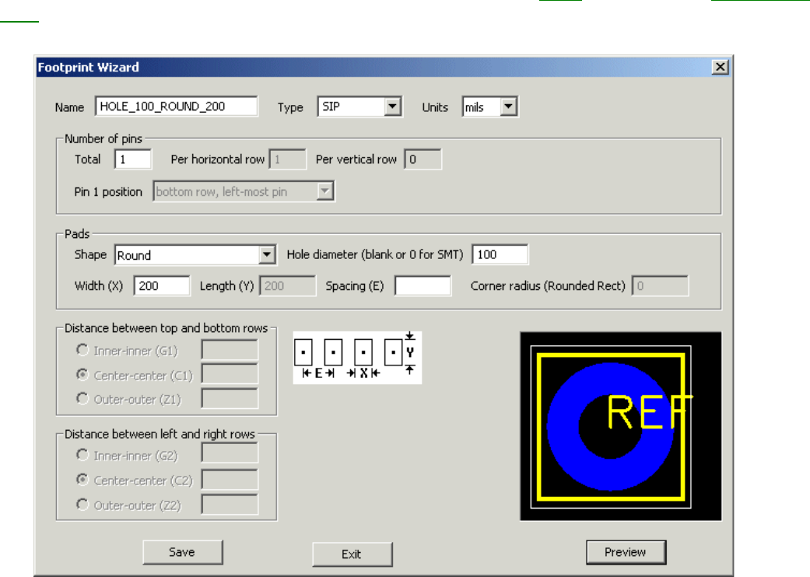The height and width of the screenshot is (577, 810).
Task: Click the pad dimension diagram image
Action: [357, 358]
